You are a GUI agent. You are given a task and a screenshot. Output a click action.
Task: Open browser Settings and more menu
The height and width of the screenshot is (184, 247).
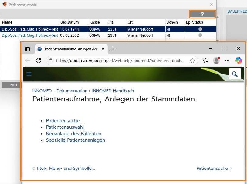tap(227, 61)
